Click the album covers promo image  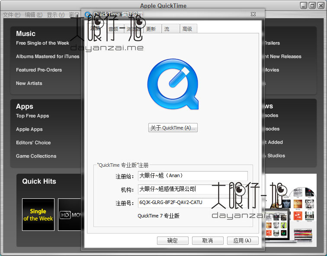tap(291, 210)
